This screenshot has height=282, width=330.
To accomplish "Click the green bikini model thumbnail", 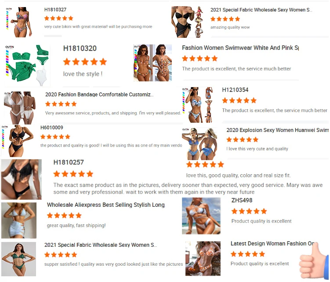I will [19, 259].
